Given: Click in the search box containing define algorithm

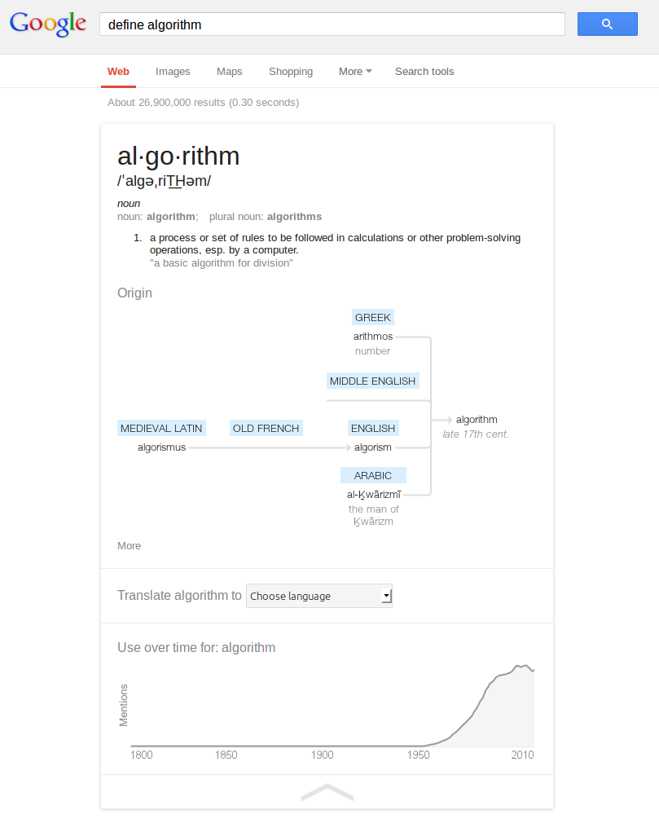Looking at the screenshot, I should tap(332, 24).
